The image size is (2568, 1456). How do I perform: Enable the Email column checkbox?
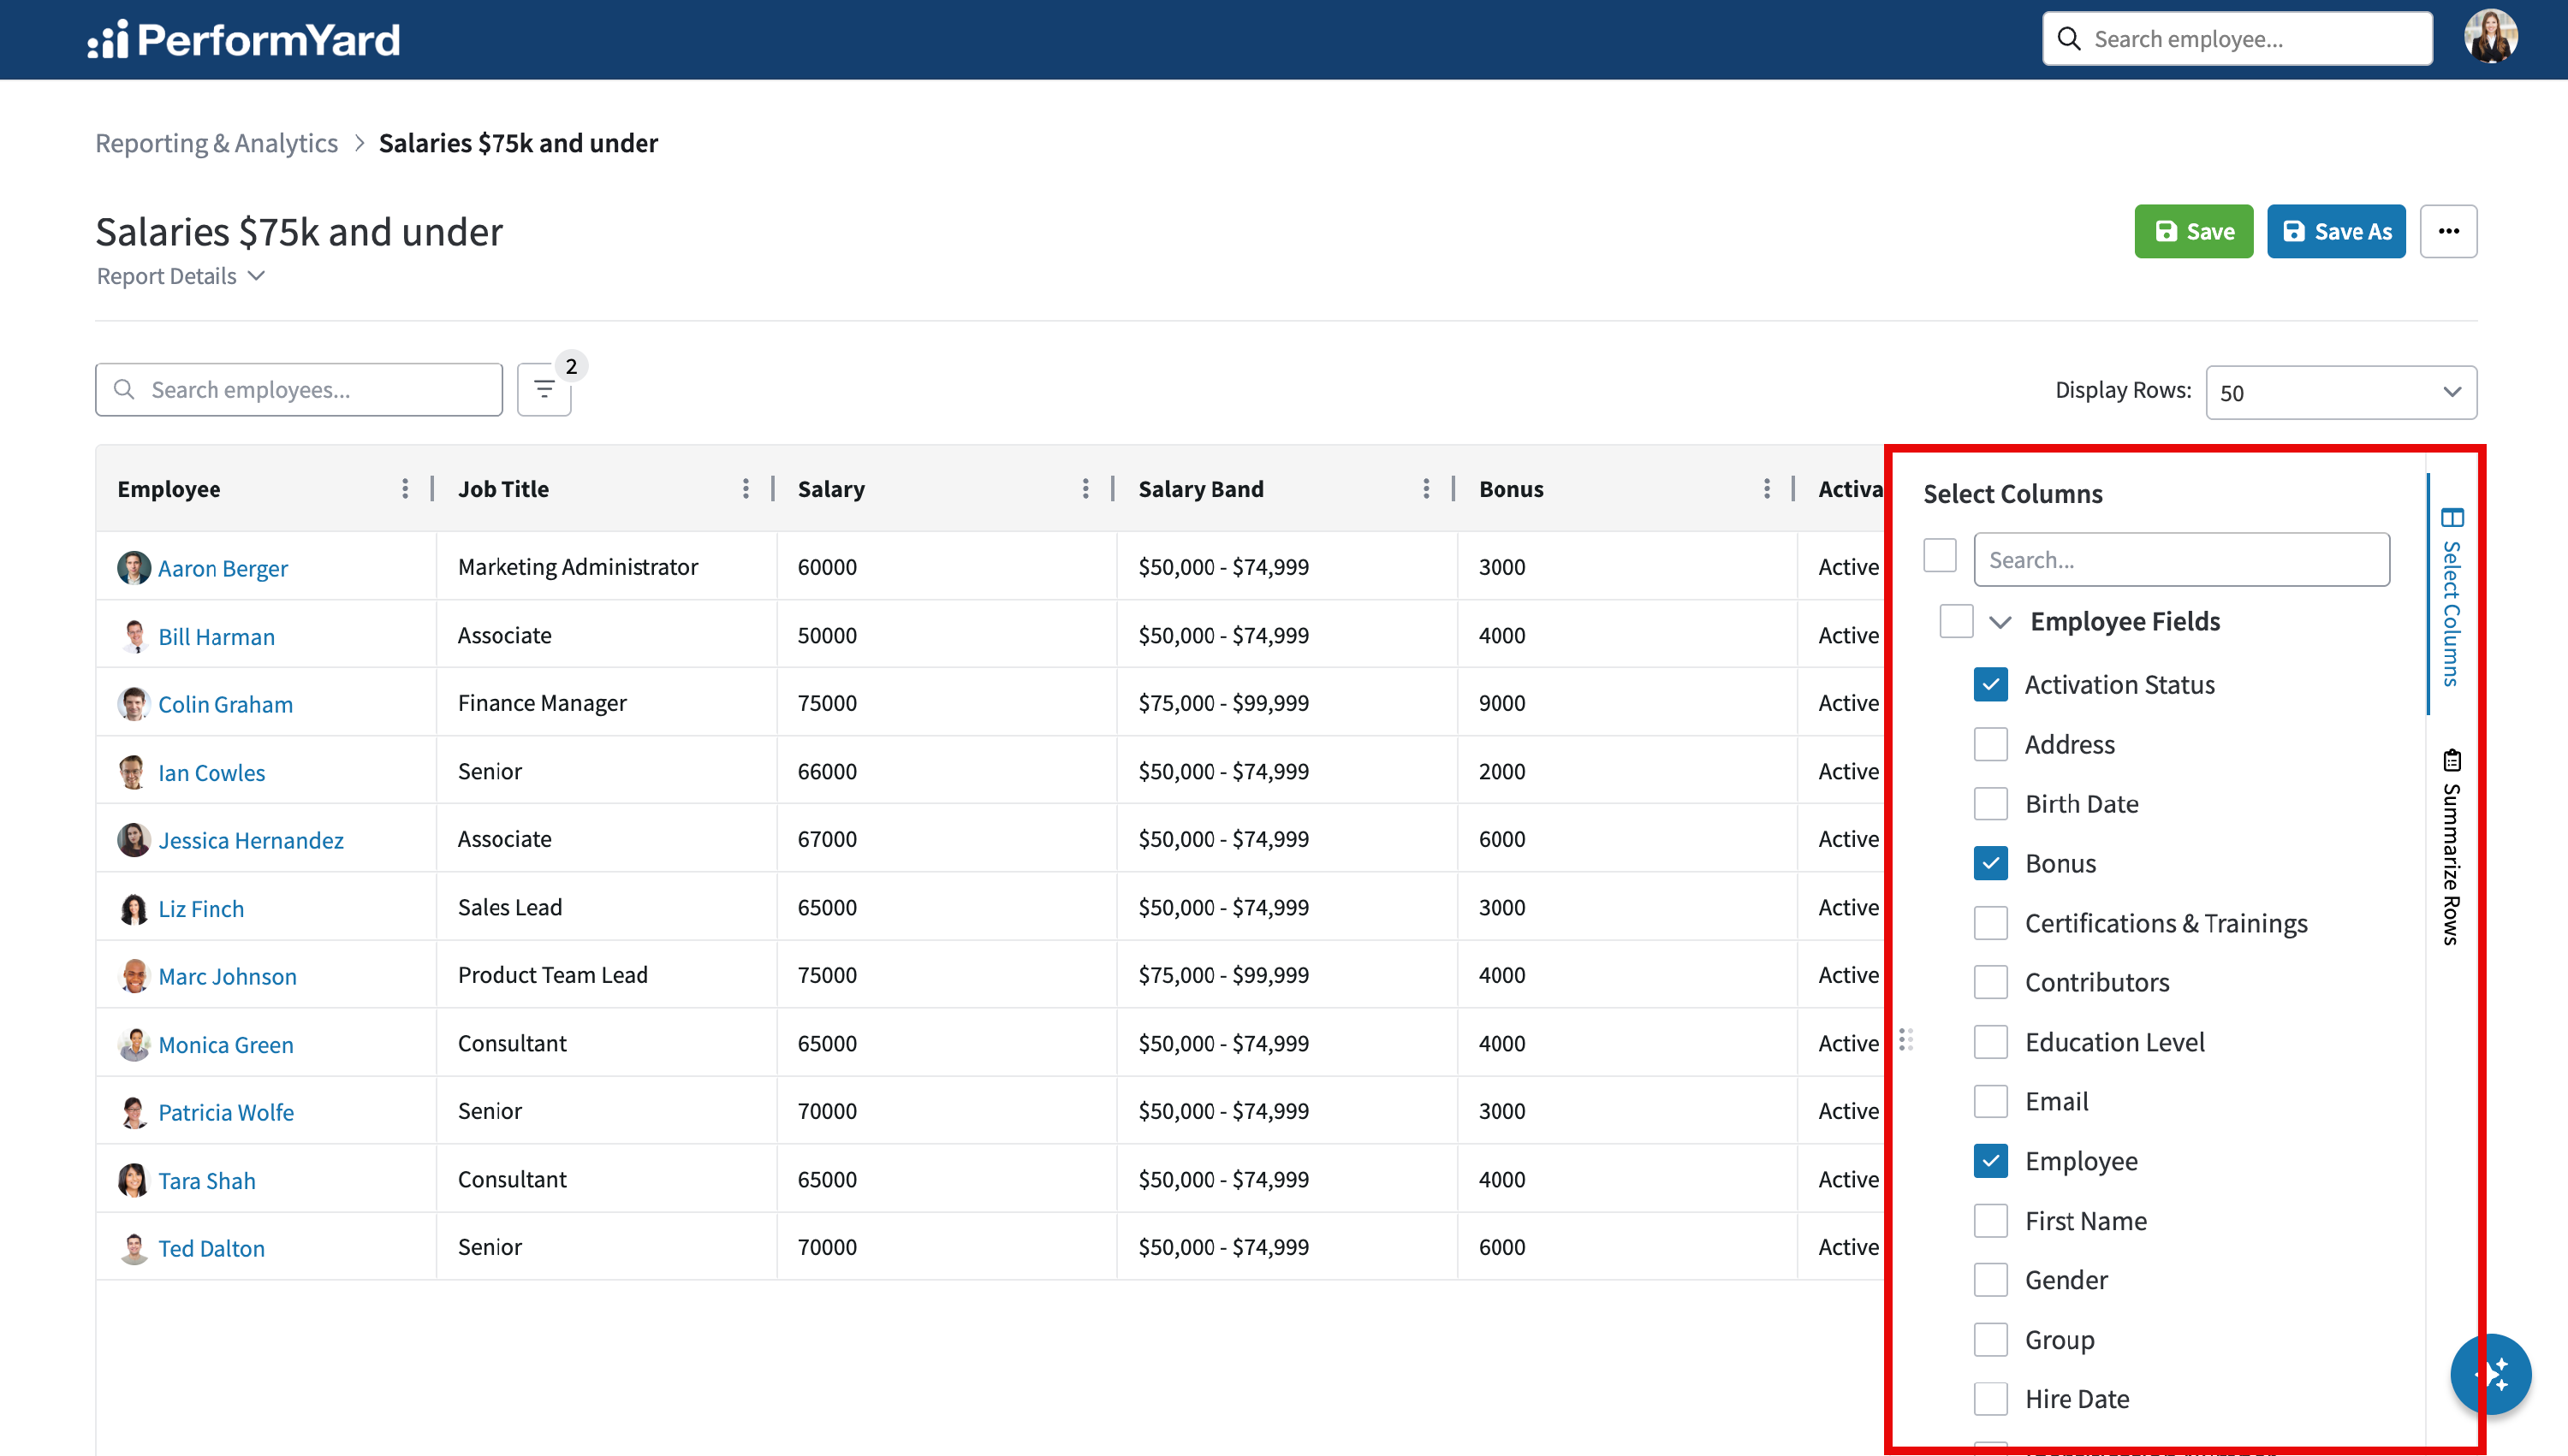tap(1991, 1101)
